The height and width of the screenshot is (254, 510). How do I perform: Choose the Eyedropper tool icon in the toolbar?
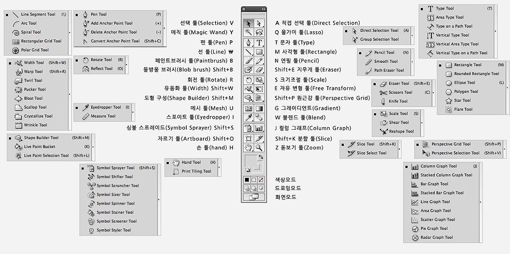(249, 118)
